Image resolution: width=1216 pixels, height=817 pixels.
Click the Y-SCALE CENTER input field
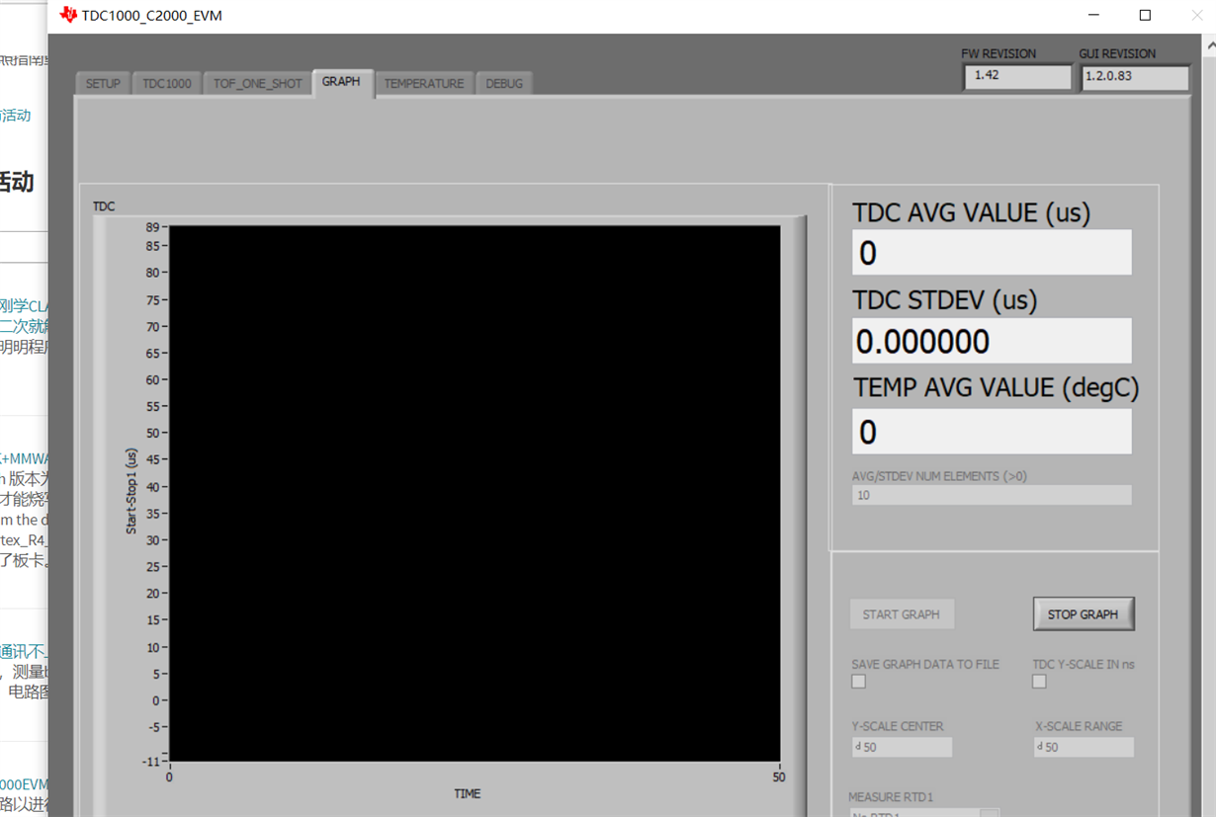pos(902,748)
